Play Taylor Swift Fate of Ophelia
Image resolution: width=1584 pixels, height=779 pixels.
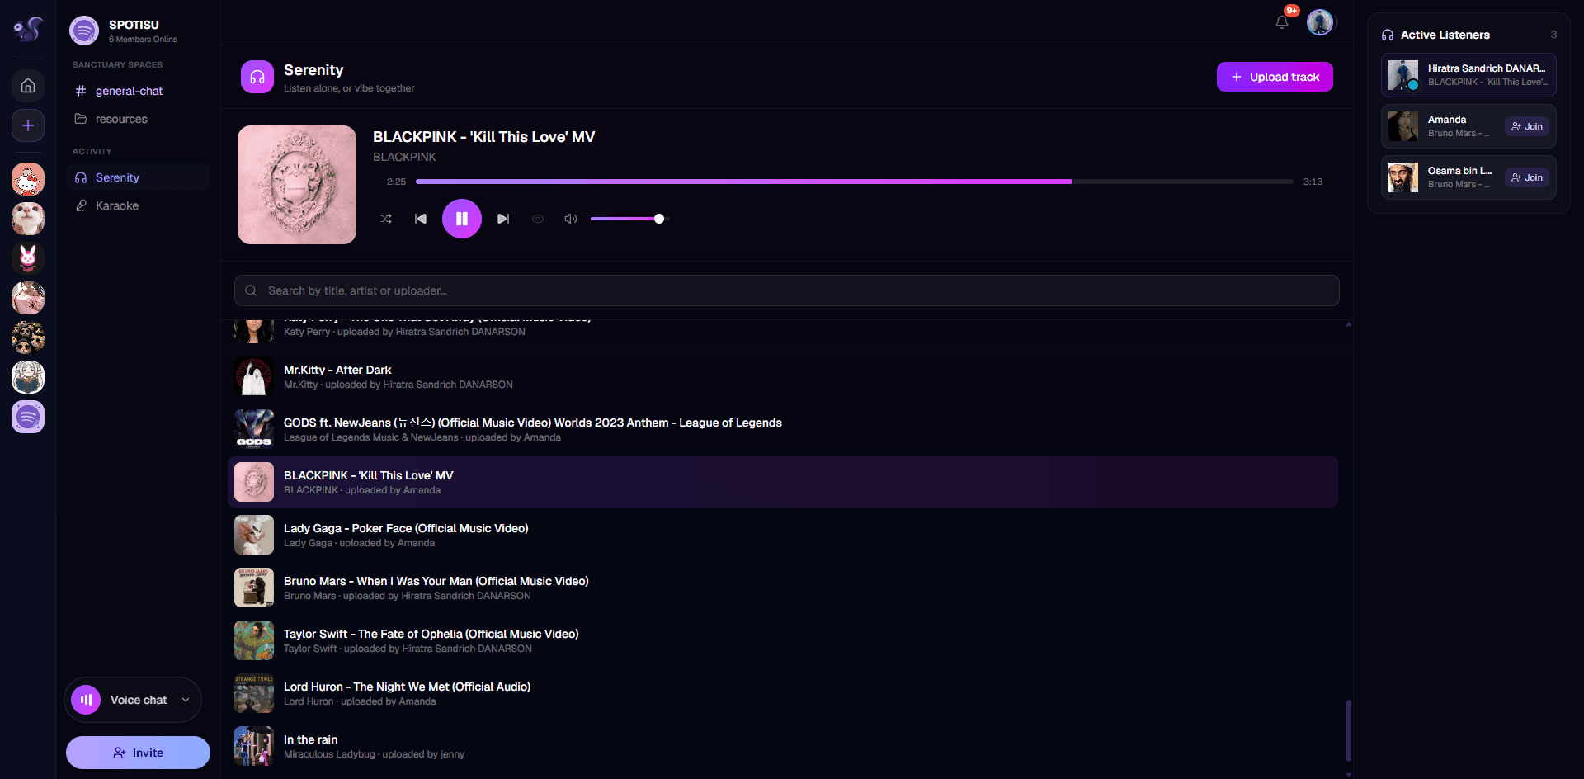783,640
